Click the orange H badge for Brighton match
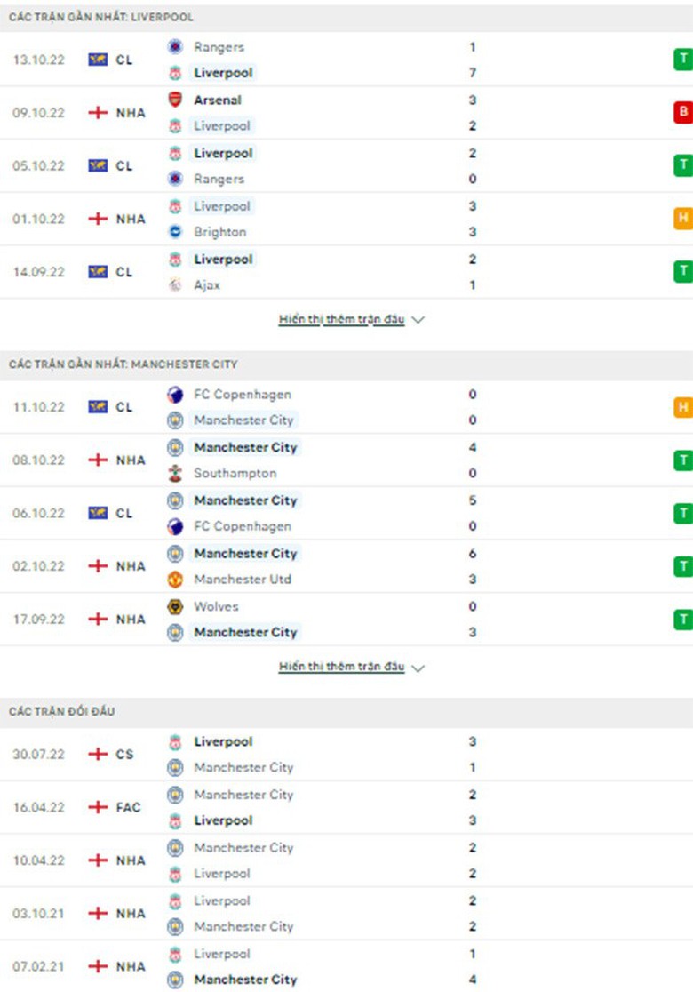The width and height of the screenshot is (693, 992). click(x=682, y=219)
